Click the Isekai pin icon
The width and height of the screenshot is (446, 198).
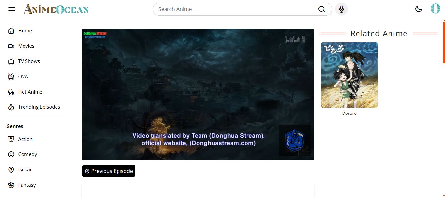click(11, 170)
